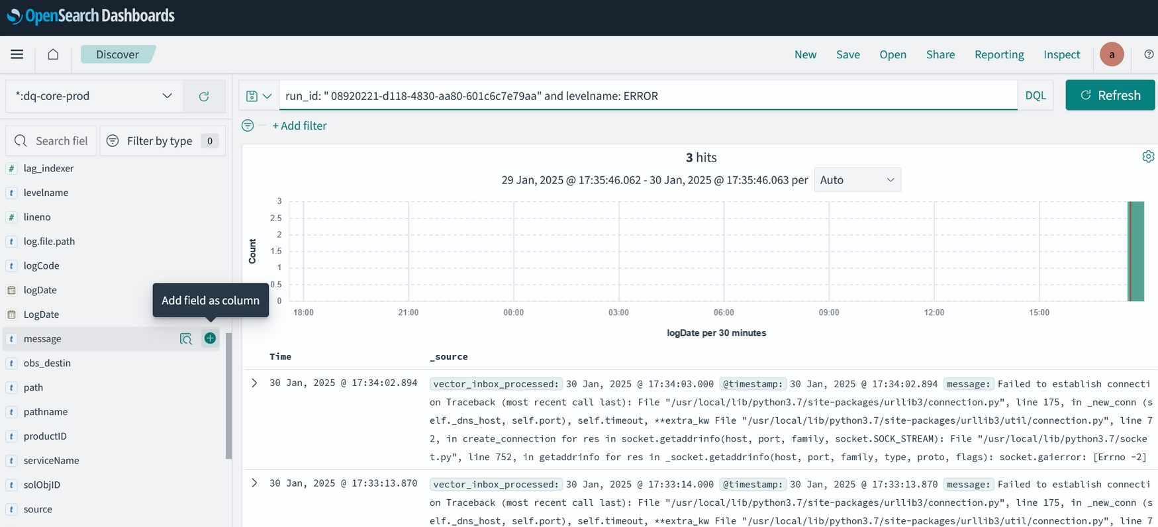Click the filter options icon
1158x527 pixels.
click(x=248, y=126)
